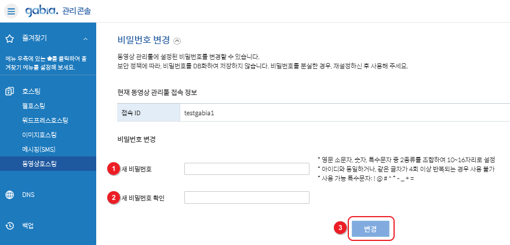Focus the 새 비밀번호 확인 input field
The width and height of the screenshot is (510, 245).
pyautogui.click(x=247, y=198)
